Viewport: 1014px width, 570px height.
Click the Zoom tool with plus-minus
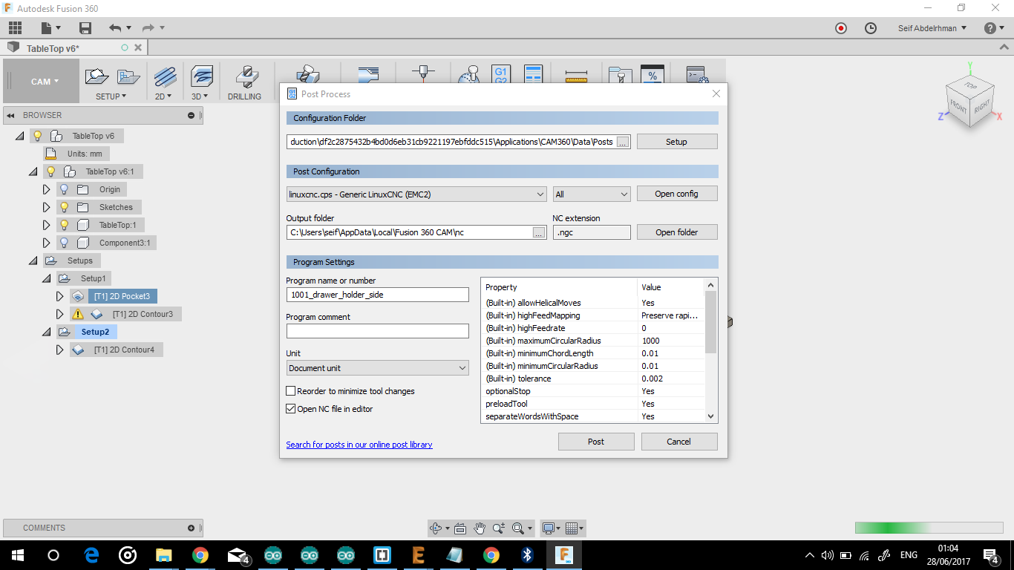pos(499,528)
